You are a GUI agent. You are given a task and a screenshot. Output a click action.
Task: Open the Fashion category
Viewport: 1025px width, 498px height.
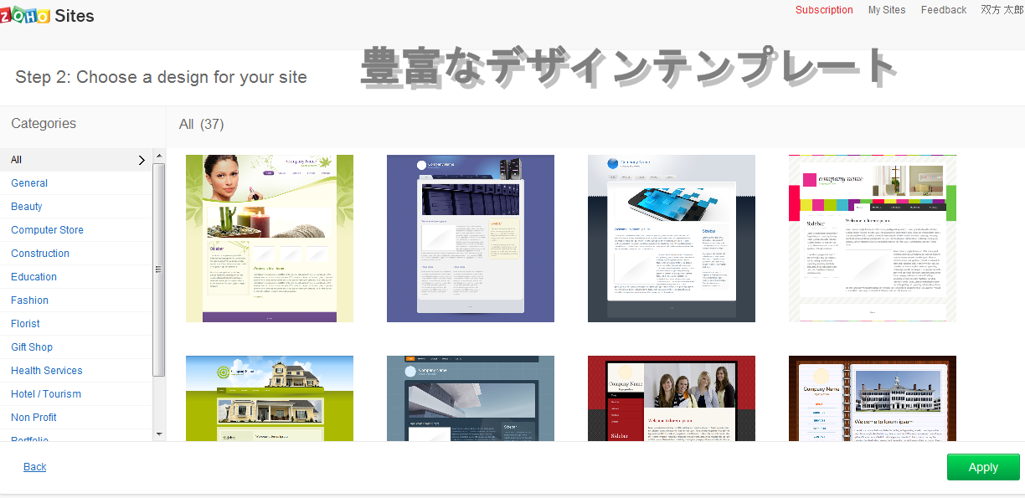(30, 300)
